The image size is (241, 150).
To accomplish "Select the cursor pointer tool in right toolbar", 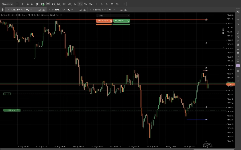I will tap(238, 12).
